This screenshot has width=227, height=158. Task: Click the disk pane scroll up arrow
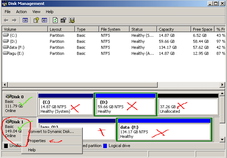tap(222, 94)
